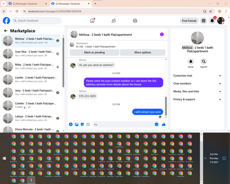Expand Customize chat section
Image resolution: width=230 pixels, height=184 pixels.
coord(197,75)
